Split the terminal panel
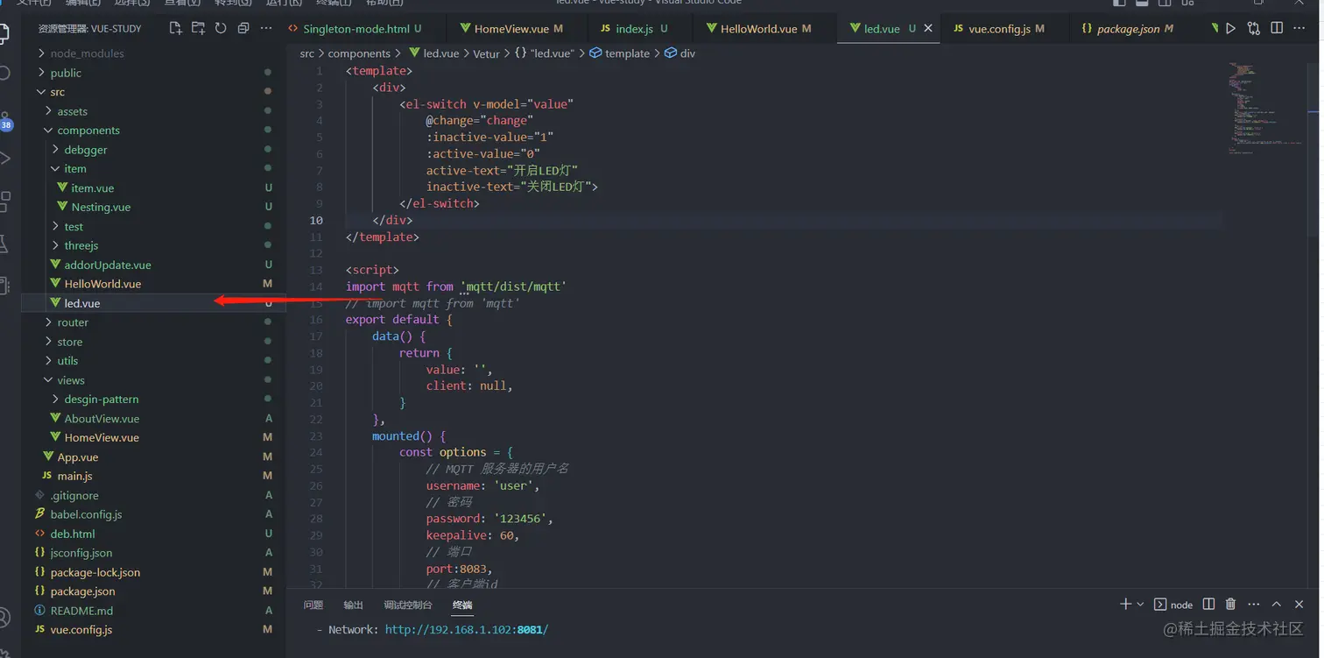Screen dimensions: 1324x658 coord(1208,604)
